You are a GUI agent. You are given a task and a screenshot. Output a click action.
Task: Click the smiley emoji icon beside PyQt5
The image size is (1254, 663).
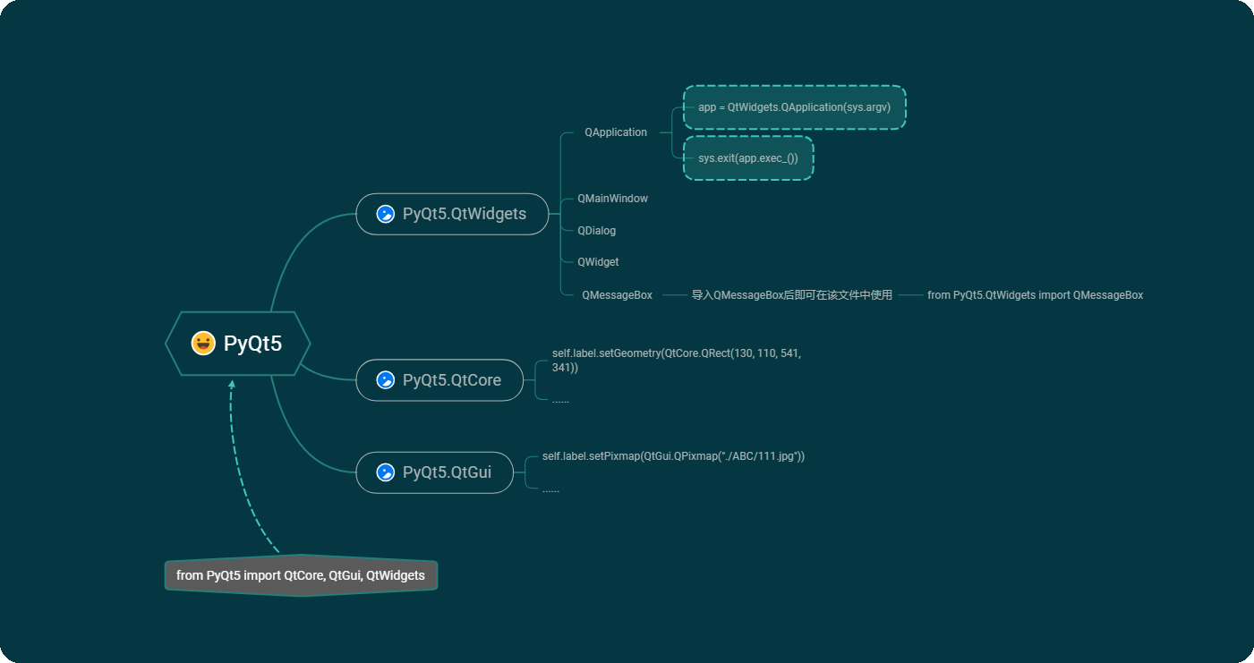click(203, 344)
